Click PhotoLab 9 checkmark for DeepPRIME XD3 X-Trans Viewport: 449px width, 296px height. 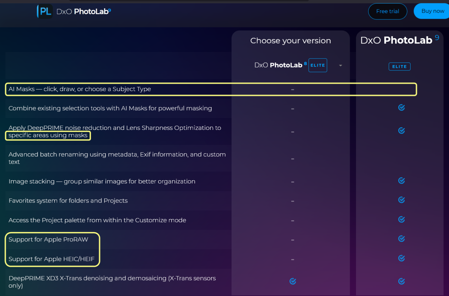[x=401, y=281]
